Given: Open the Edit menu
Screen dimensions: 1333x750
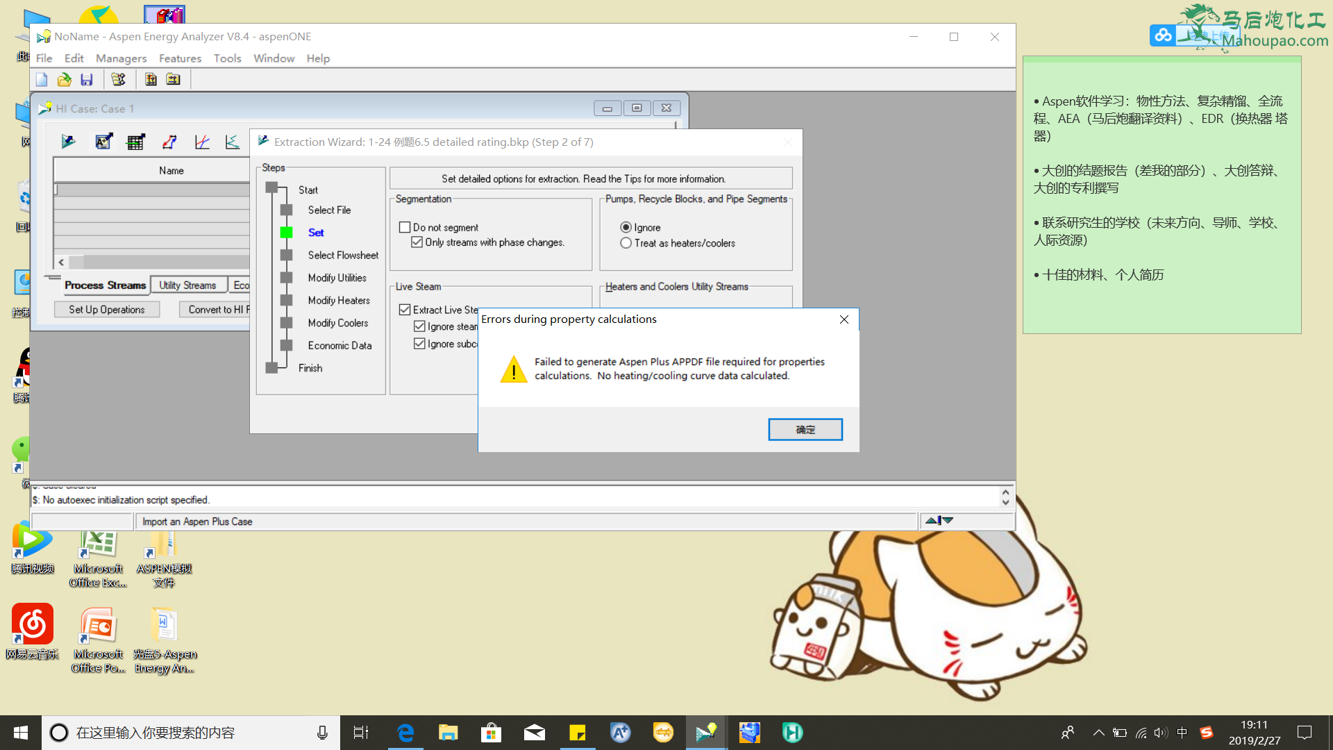Looking at the screenshot, I should coord(74,58).
